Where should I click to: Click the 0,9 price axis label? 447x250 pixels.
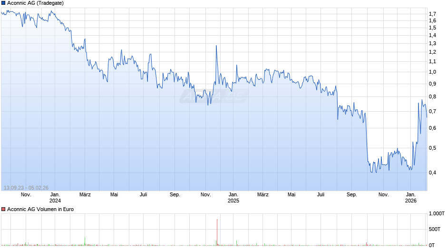[x=432, y=84]
